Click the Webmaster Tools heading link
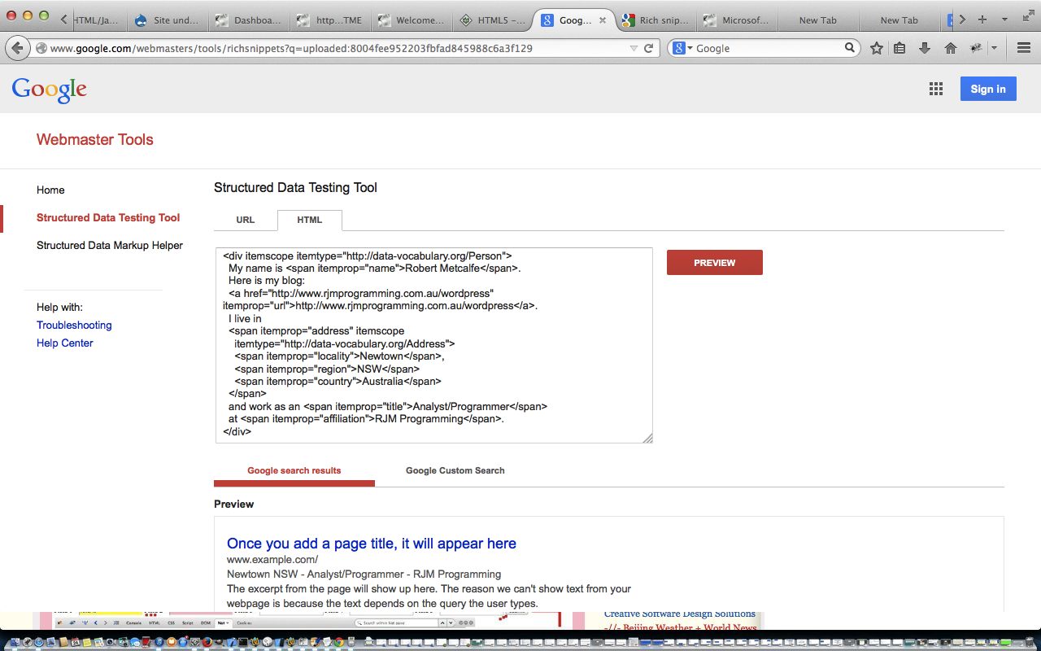1041x651 pixels. [95, 139]
